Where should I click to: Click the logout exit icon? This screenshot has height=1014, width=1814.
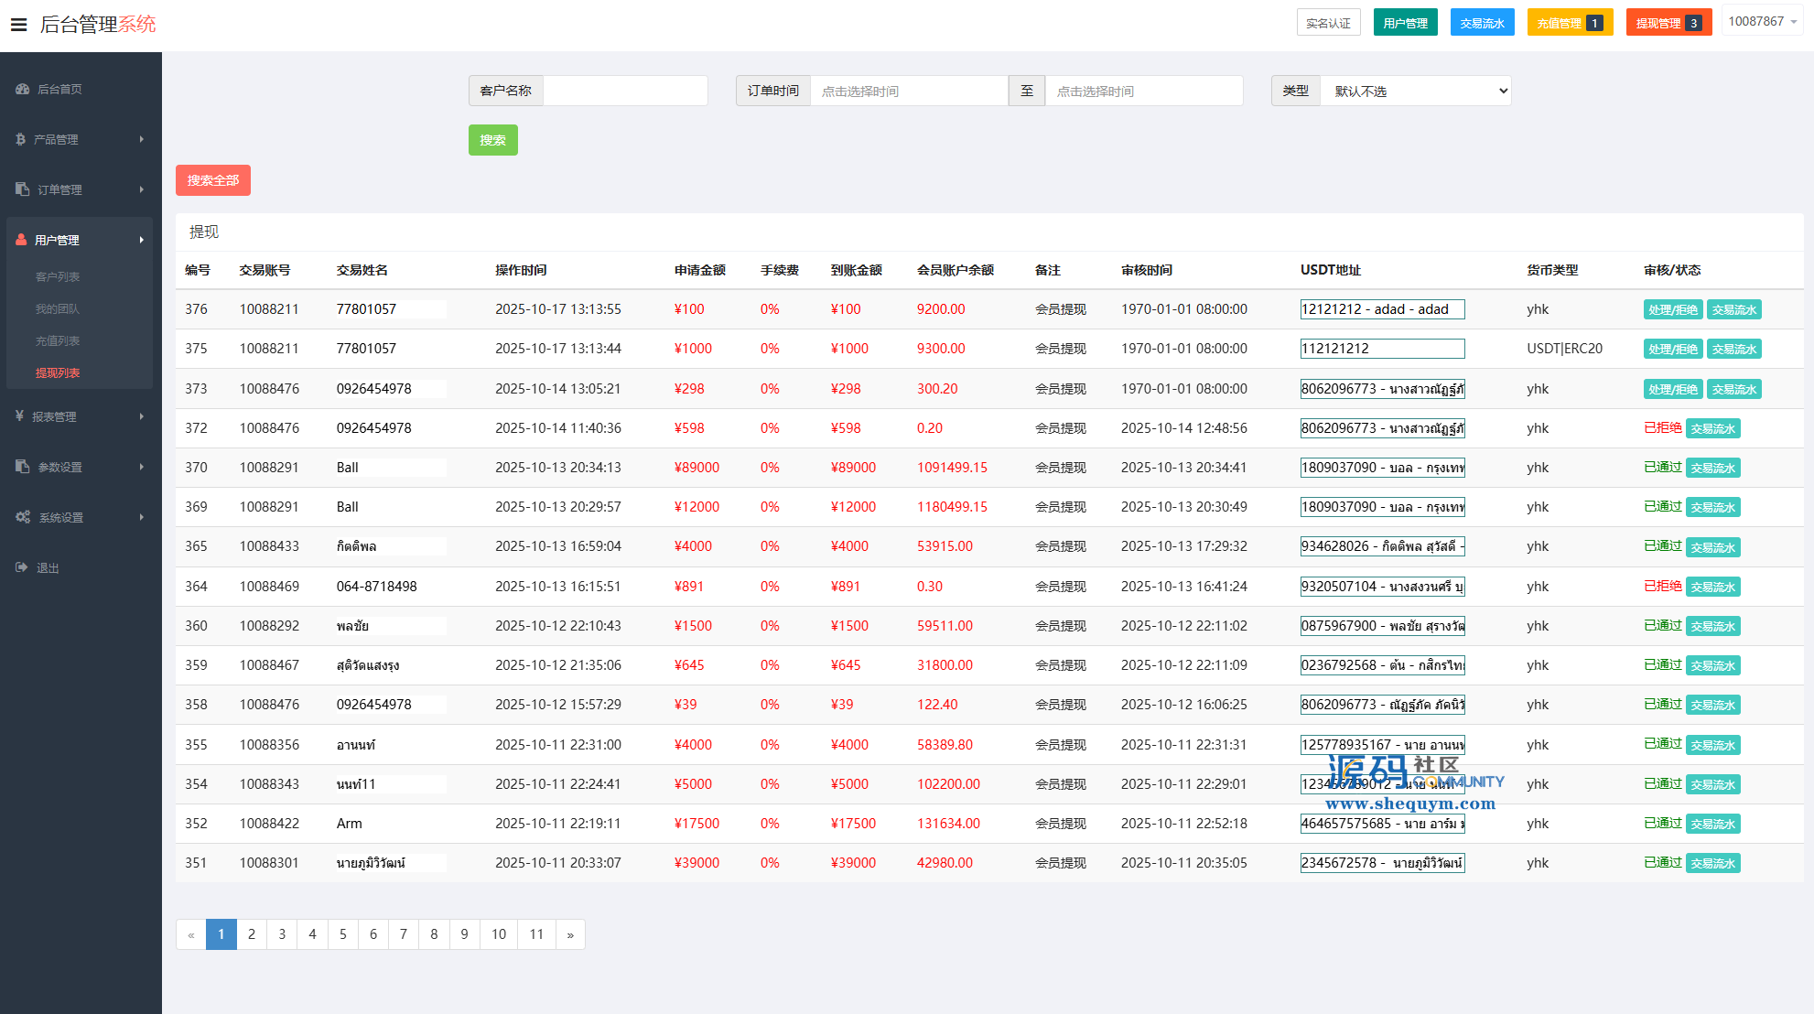(x=22, y=567)
